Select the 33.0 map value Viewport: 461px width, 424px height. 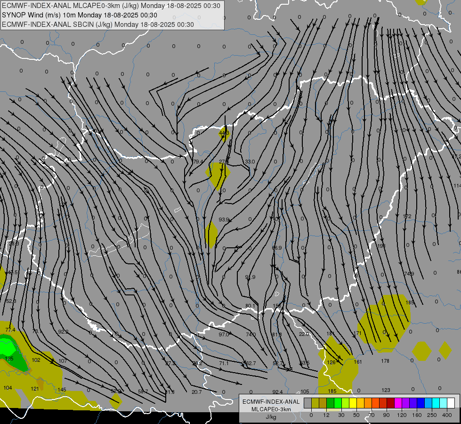(x=250, y=162)
